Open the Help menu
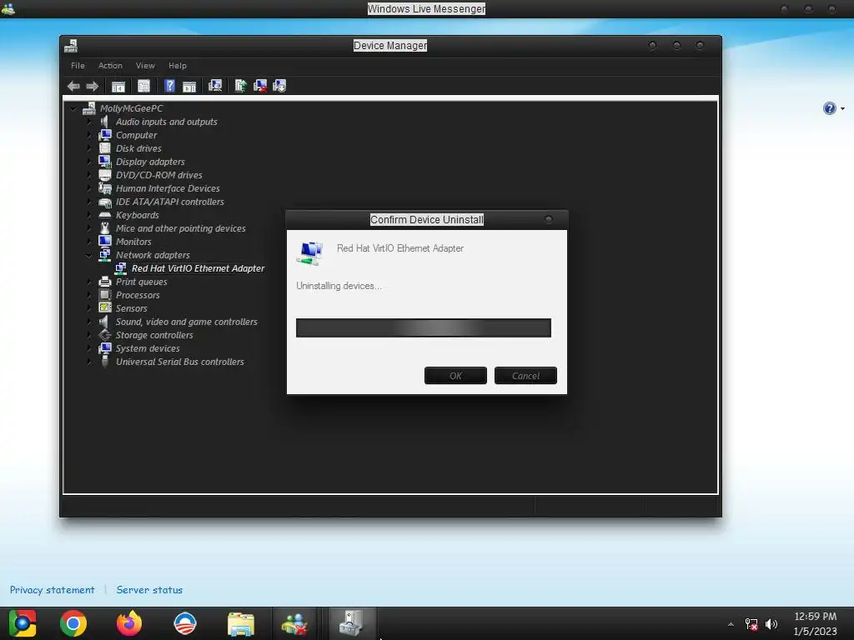 coord(178,65)
